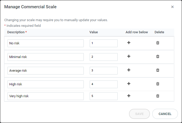Image resolution: width=182 pixels, height=123 pixels.
Task: Delete the Average risk row
Action: click(158, 70)
